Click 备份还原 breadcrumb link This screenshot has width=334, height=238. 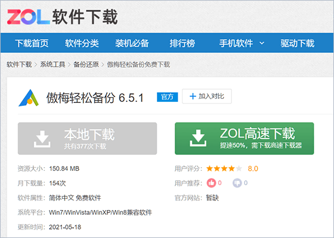[x=86, y=64]
